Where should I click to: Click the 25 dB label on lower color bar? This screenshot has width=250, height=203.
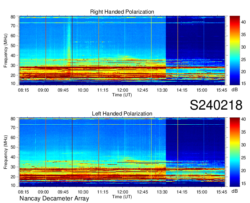click(243, 158)
